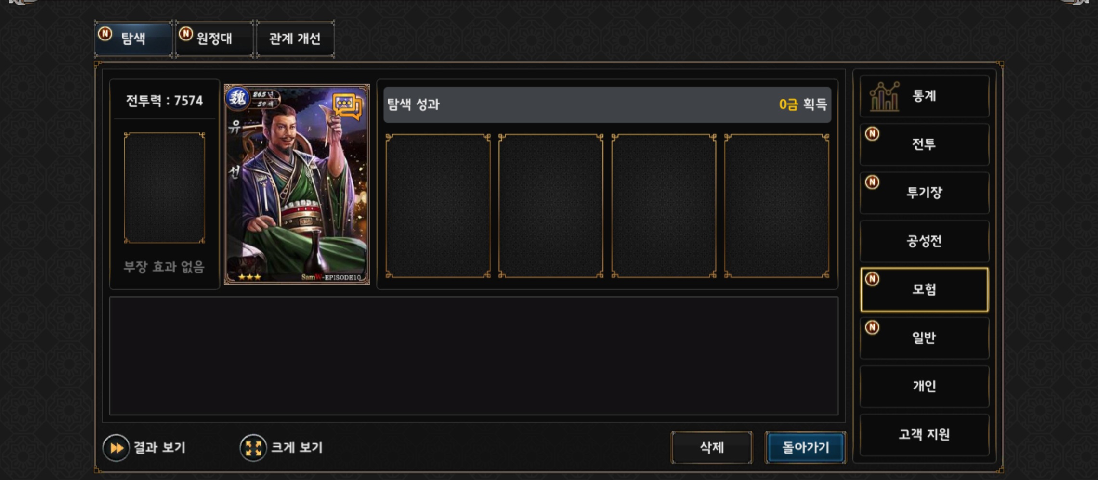Click the empty 부장 slot
The image size is (1098, 480).
point(165,188)
